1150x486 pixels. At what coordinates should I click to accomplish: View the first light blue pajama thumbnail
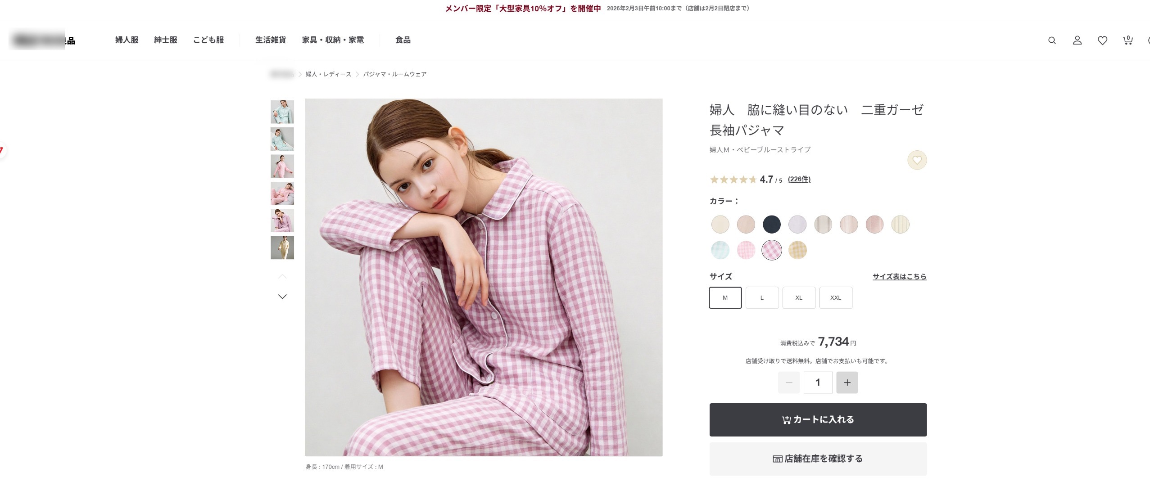point(282,112)
